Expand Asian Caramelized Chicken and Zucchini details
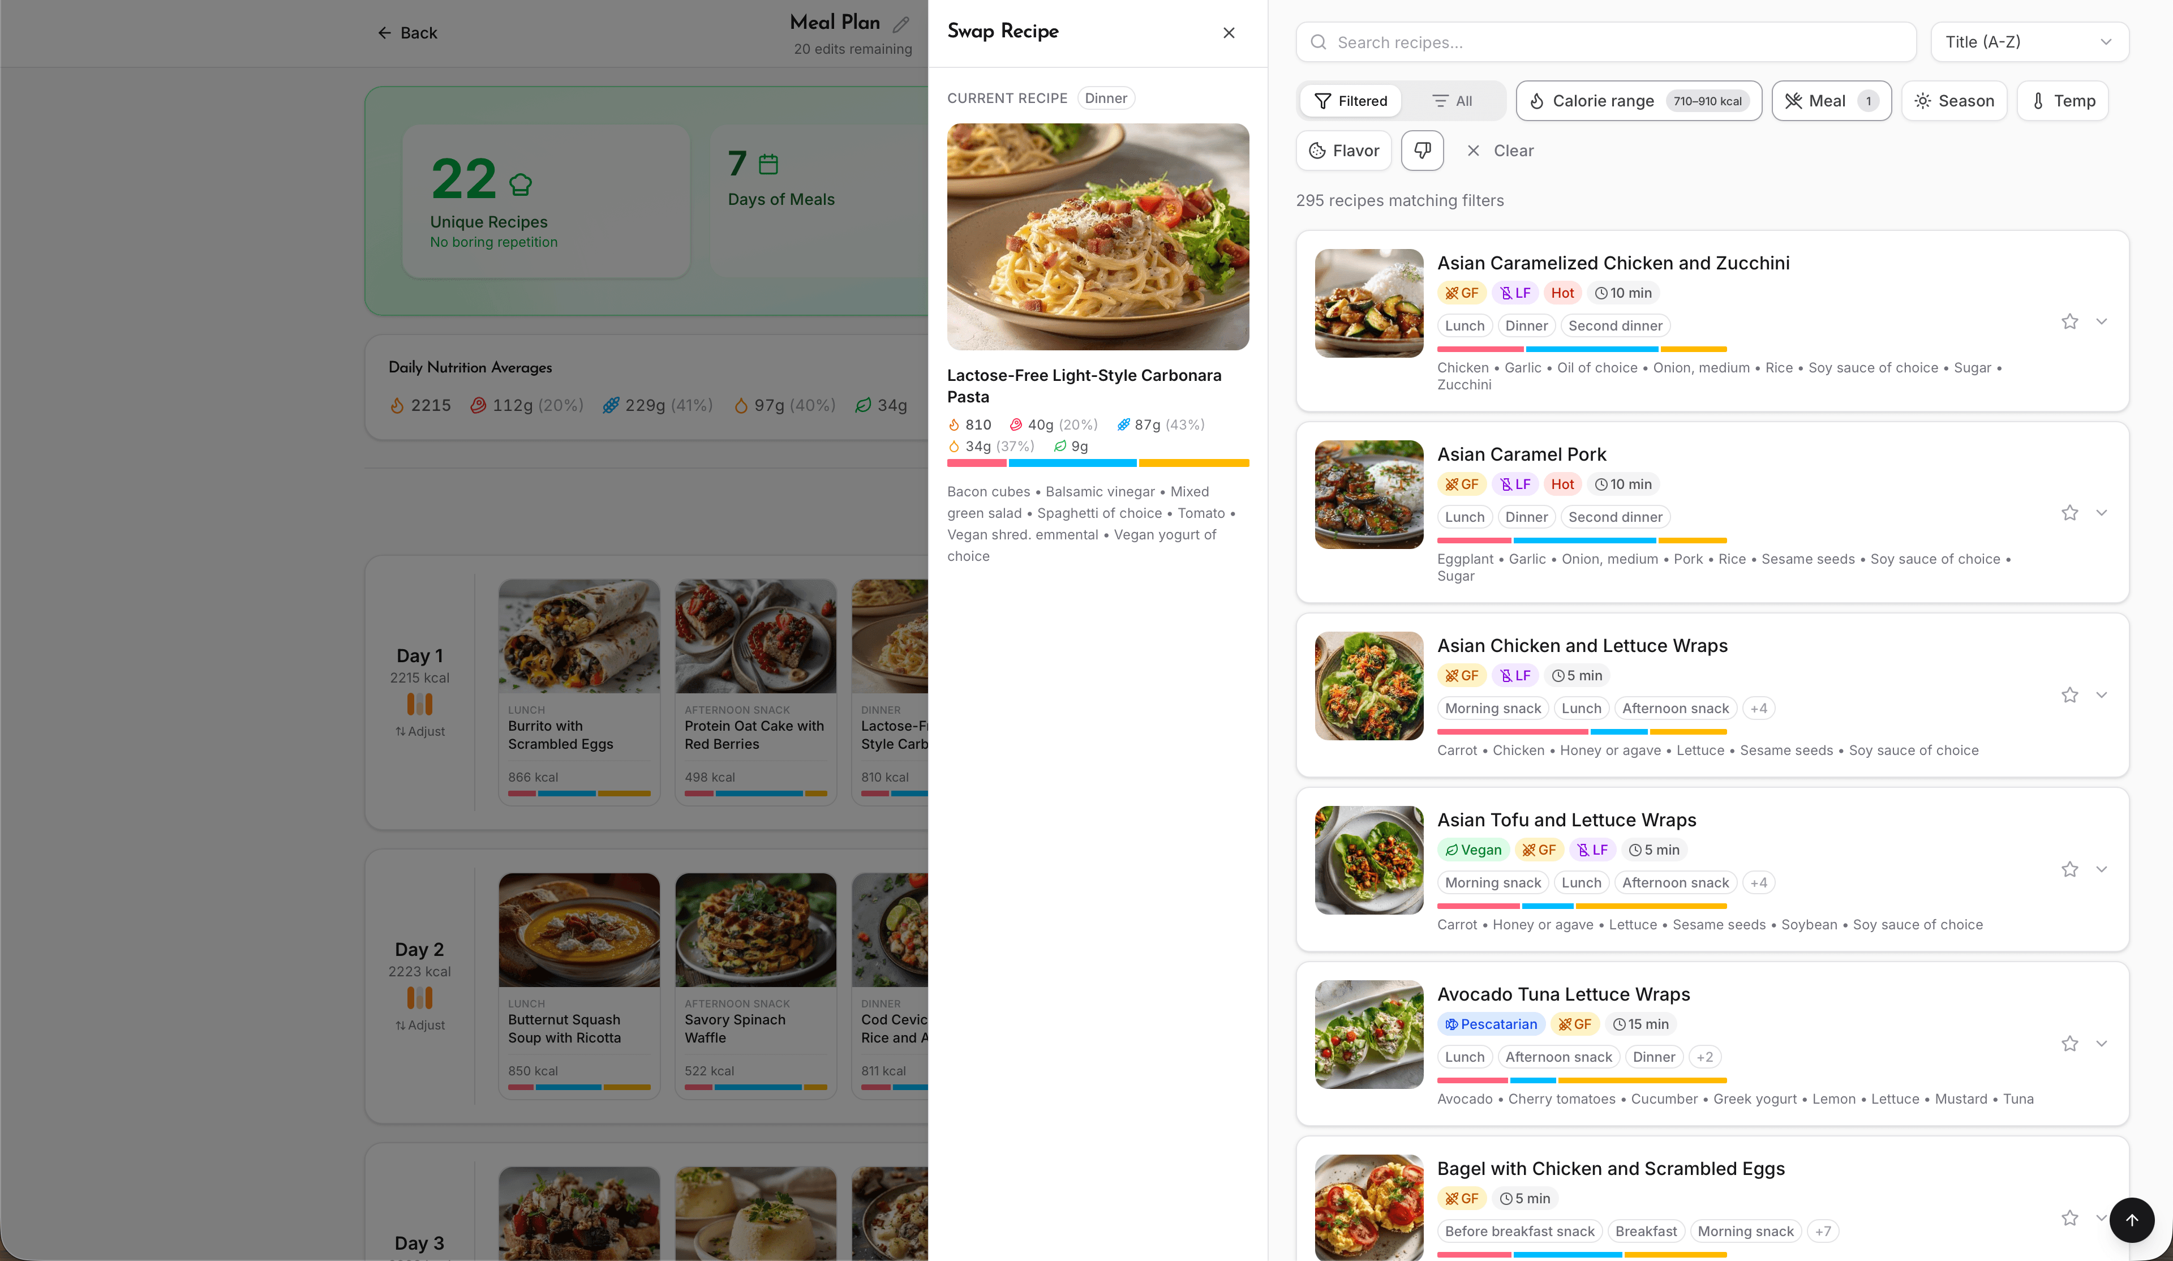The image size is (2173, 1261). tap(2102, 321)
